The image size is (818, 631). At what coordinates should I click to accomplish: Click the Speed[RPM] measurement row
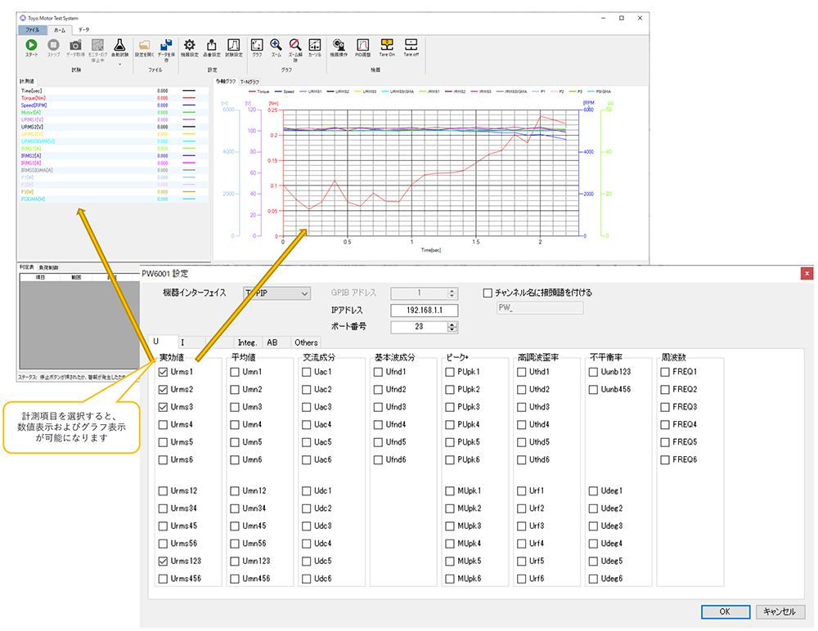[x=114, y=105]
